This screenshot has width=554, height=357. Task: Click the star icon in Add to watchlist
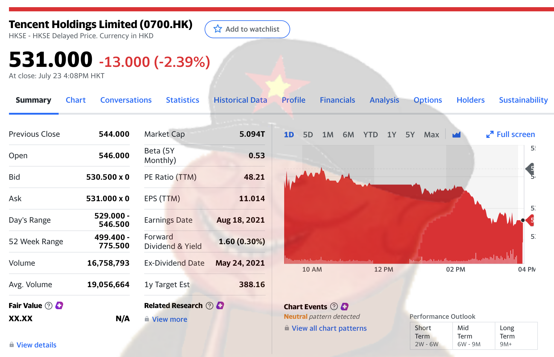(217, 29)
